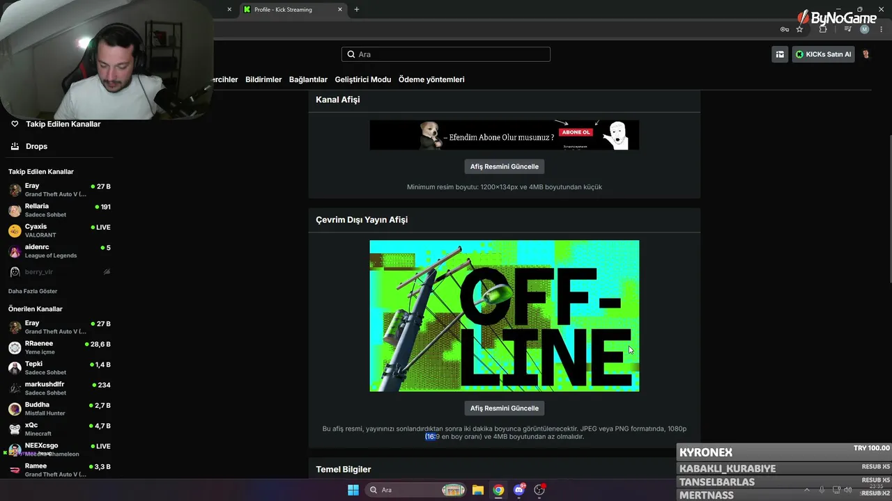Open File Explorer from the taskbar
This screenshot has height=501, width=892.
pos(477,490)
